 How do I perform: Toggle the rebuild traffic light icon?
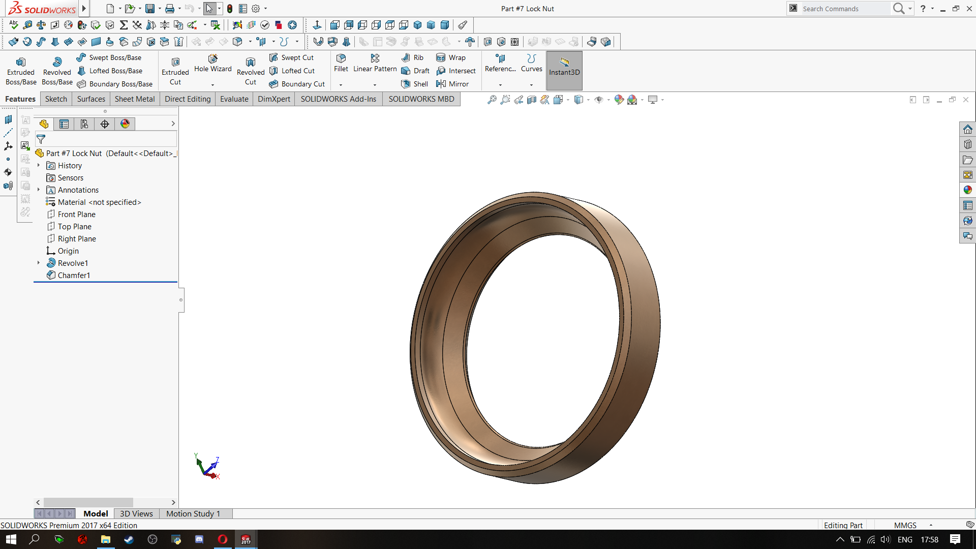(230, 9)
